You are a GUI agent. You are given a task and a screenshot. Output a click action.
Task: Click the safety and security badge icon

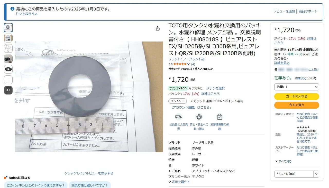199,117
